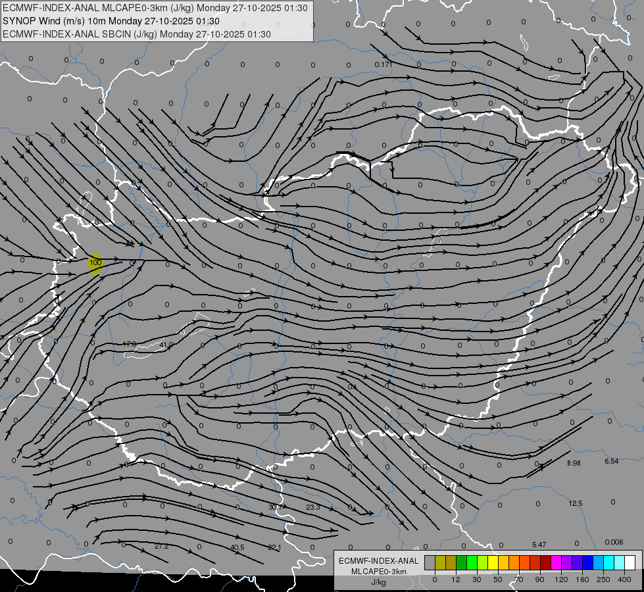Click the legend tick label 160

582,580
